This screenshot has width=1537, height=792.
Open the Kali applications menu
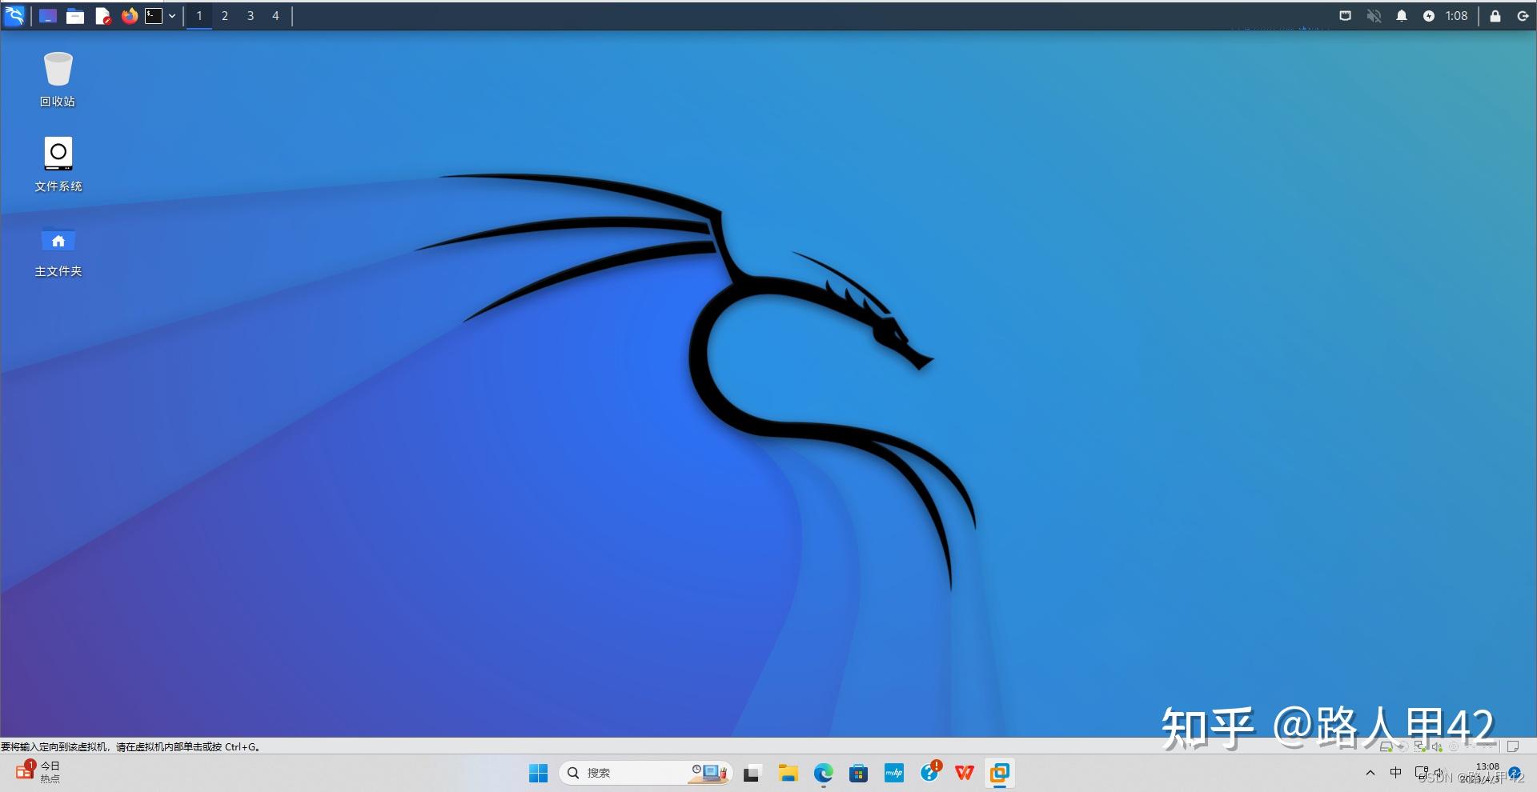pyautogui.click(x=15, y=15)
